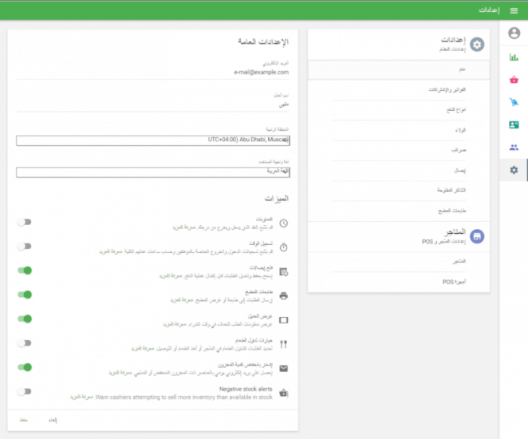
Task: Open the learn more link for Shifts
Action: [x=184, y=227]
